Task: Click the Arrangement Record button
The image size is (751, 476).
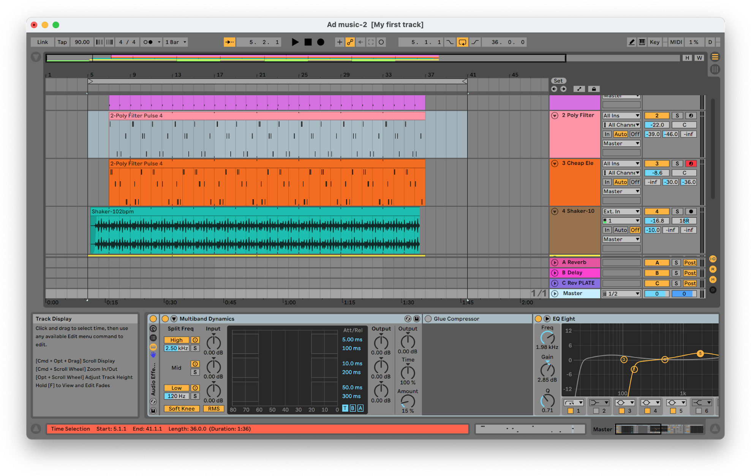Action: coord(321,42)
